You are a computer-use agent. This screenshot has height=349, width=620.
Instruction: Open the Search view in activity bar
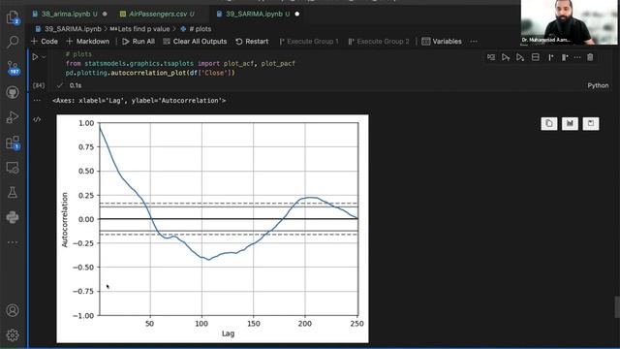[13, 42]
